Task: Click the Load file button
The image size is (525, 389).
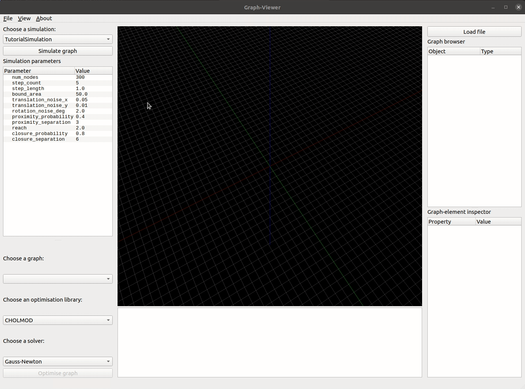Action: coord(474,32)
